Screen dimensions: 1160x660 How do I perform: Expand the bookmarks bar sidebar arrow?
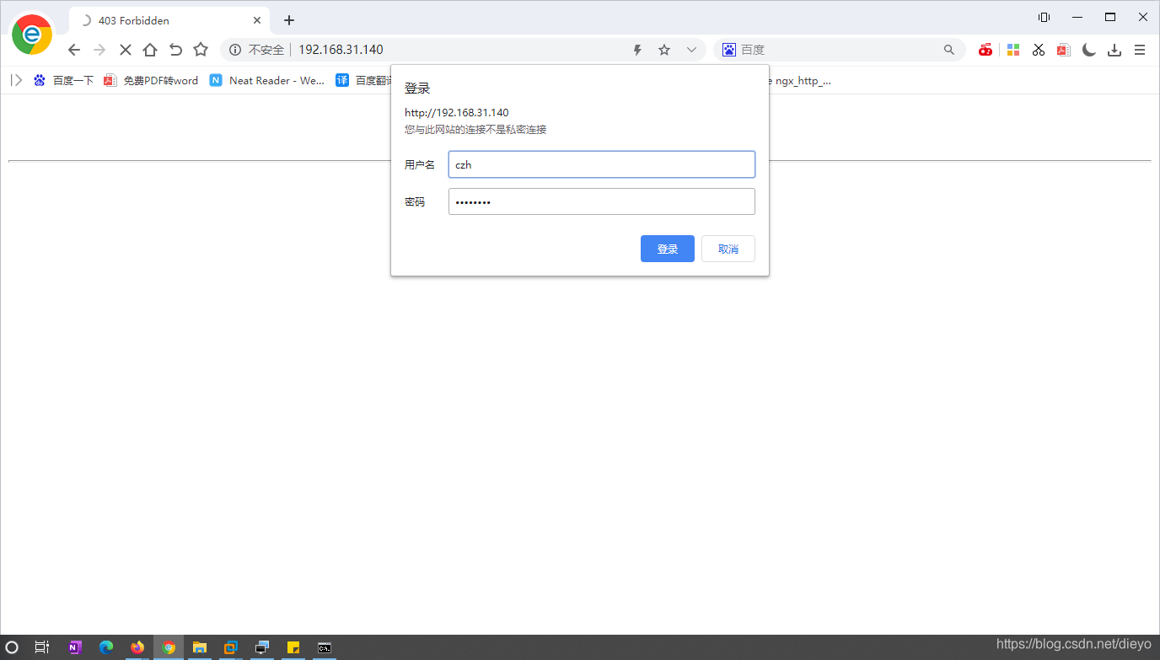click(x=16, y=80)
